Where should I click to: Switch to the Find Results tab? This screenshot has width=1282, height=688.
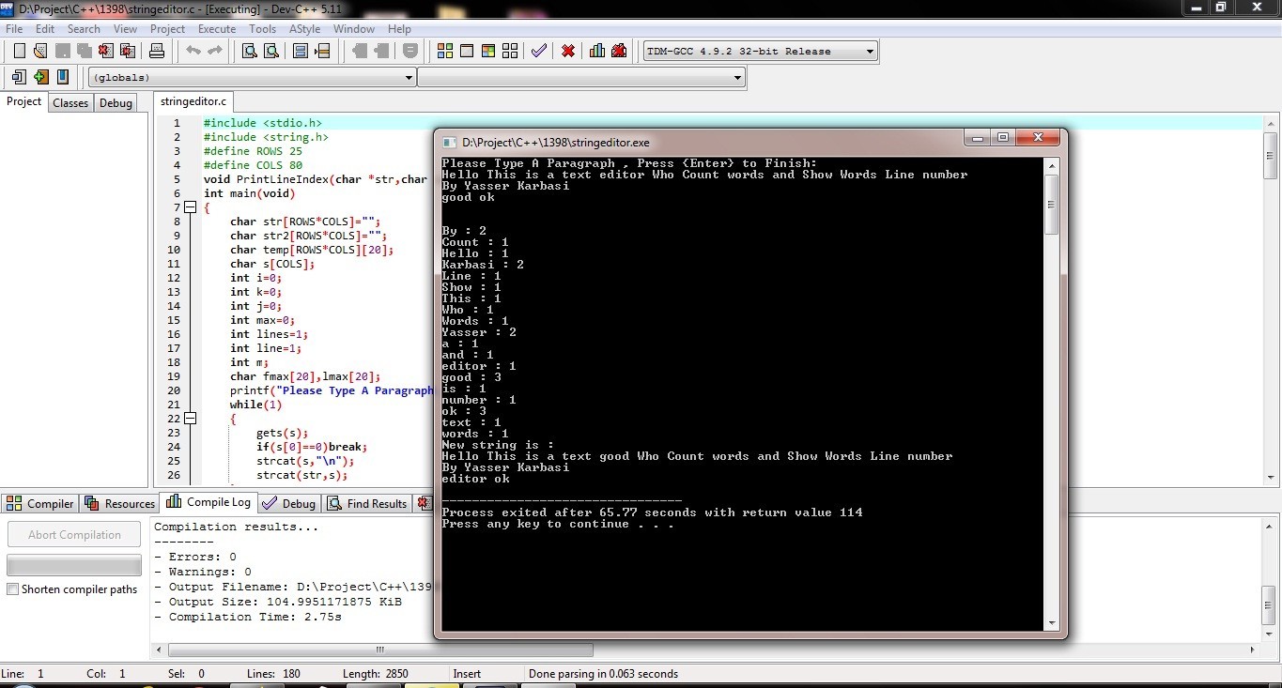coord(367,503)
